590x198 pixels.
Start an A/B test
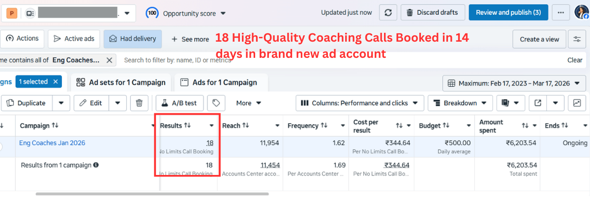[179, 103]
